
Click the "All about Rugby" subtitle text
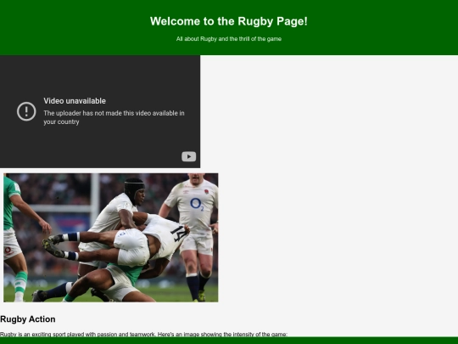click(x=229, y=39)
